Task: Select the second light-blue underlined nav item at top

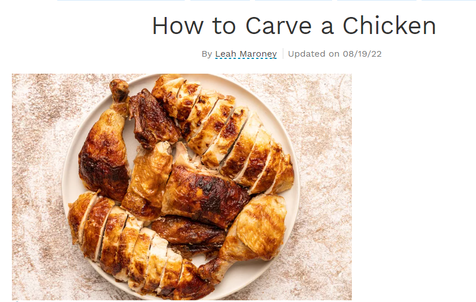Action: click(x=220, y=1)
